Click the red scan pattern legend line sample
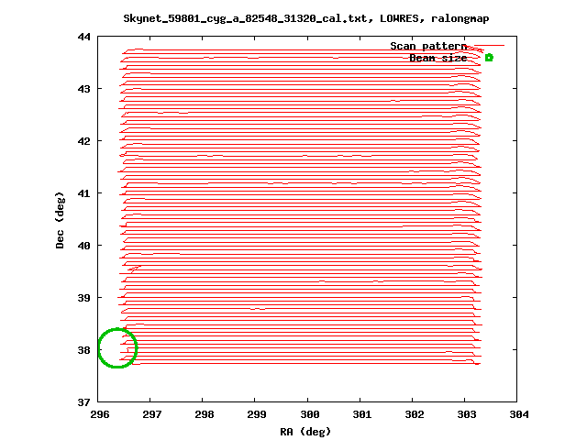Image resolution: width=587 pixels, height=440 pixels. click(489, 46)
